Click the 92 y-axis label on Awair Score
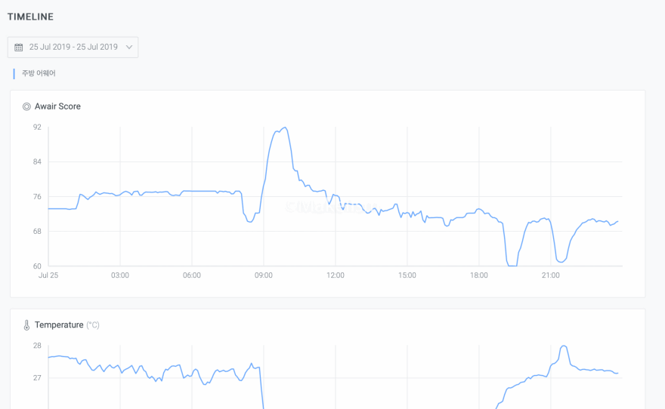Image resolution: width=665 pixels, height=409 pixels. [x=37, y=127]
